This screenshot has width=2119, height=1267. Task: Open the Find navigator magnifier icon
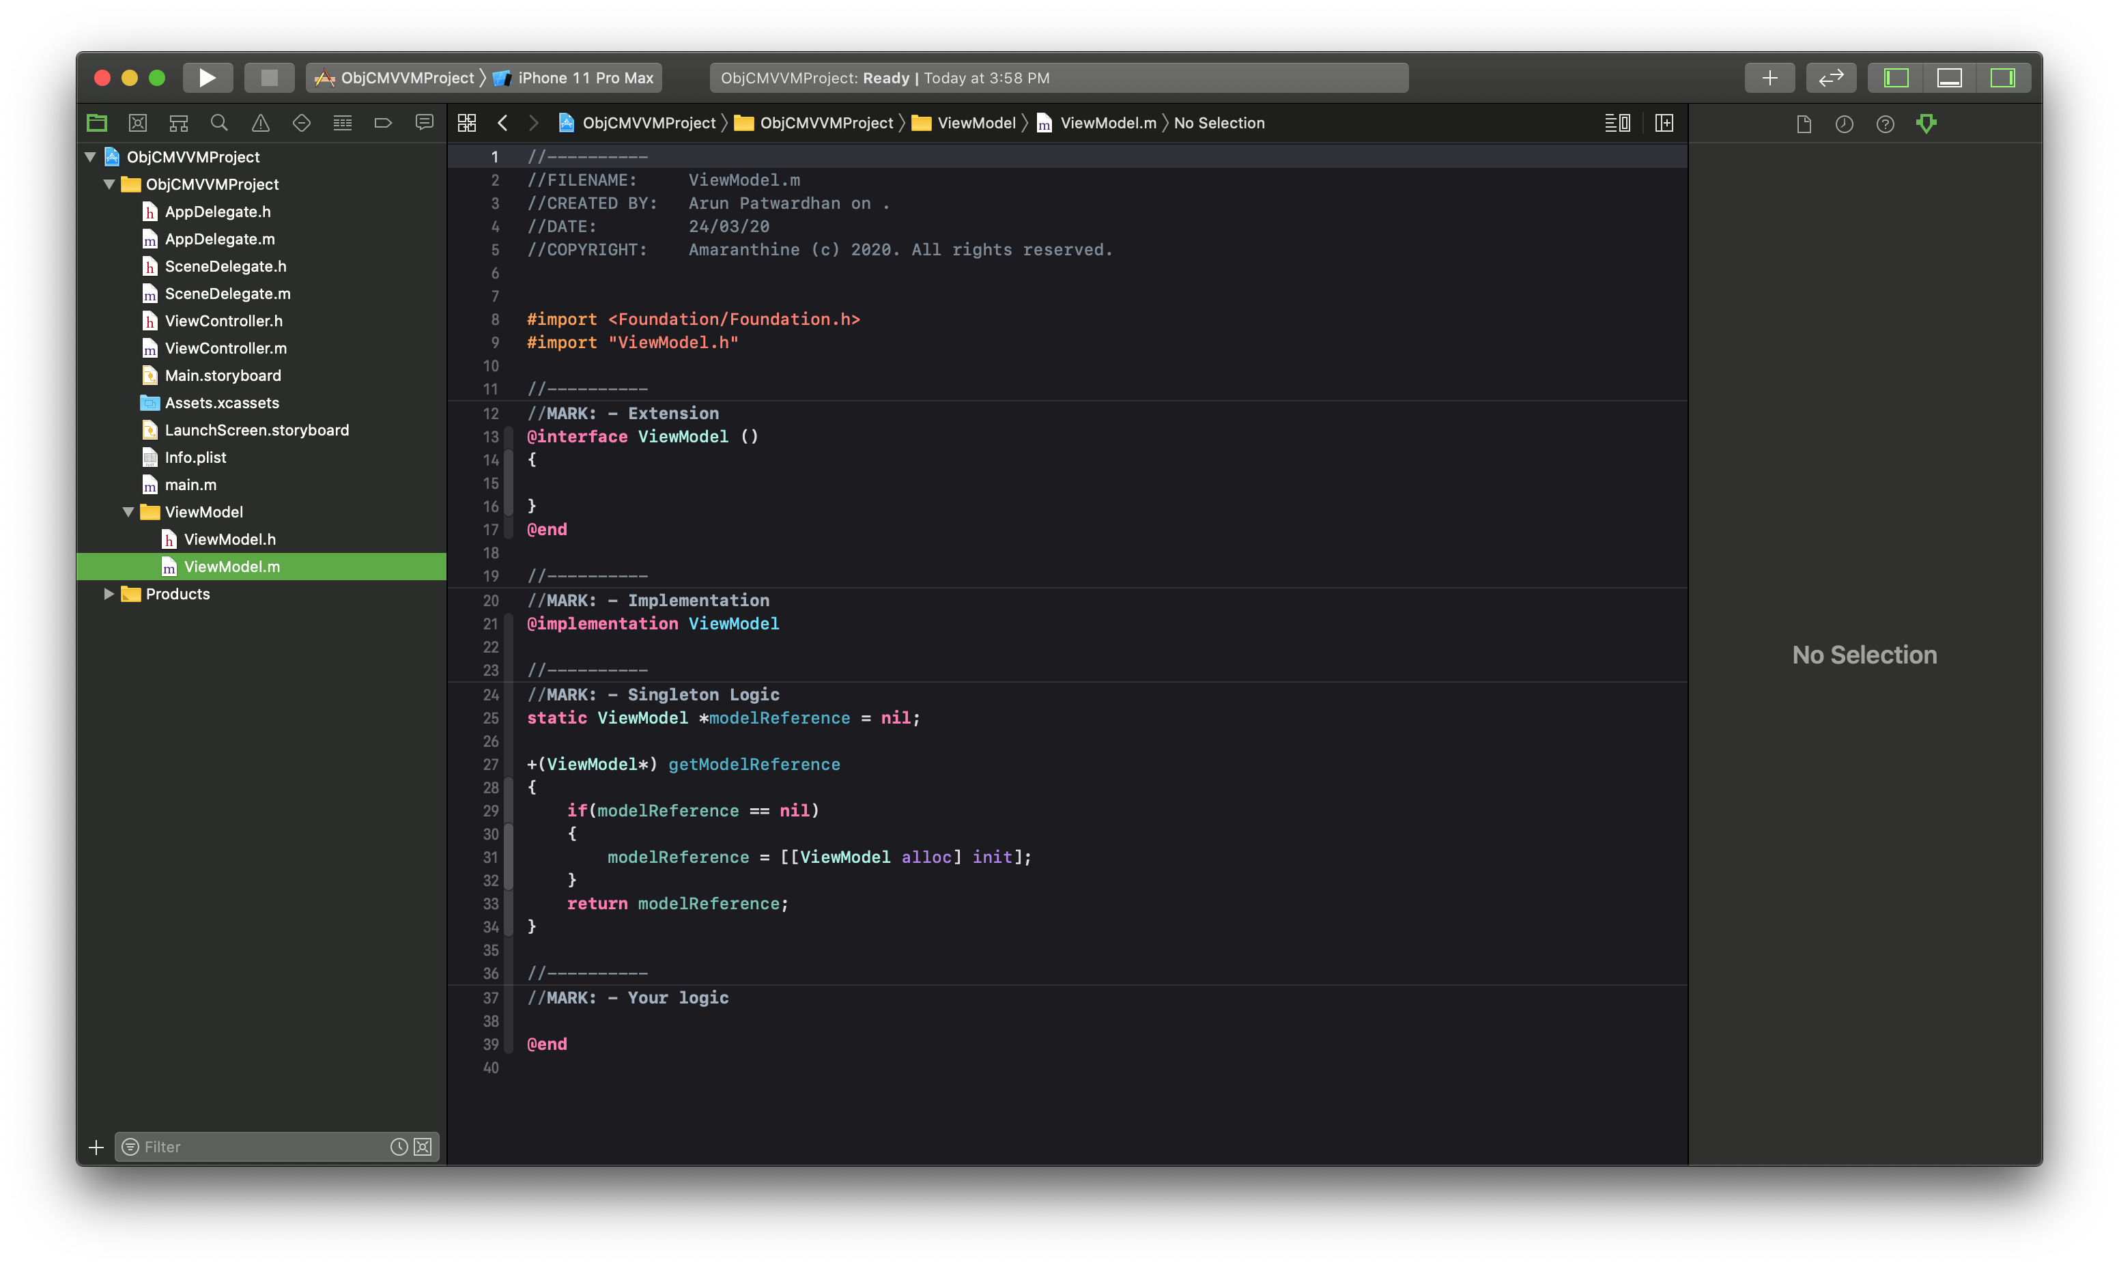[219, 123]
